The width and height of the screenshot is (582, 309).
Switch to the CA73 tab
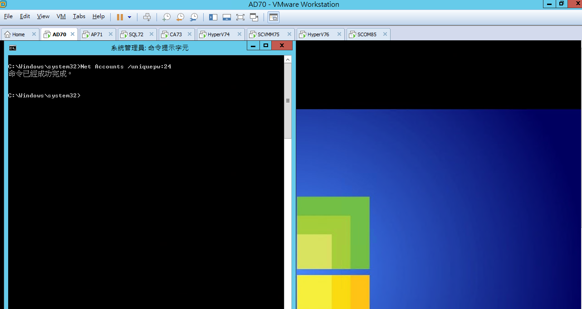[176, 34]
